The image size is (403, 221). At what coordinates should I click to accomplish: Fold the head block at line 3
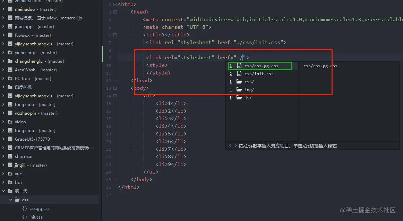coord(115,12)
